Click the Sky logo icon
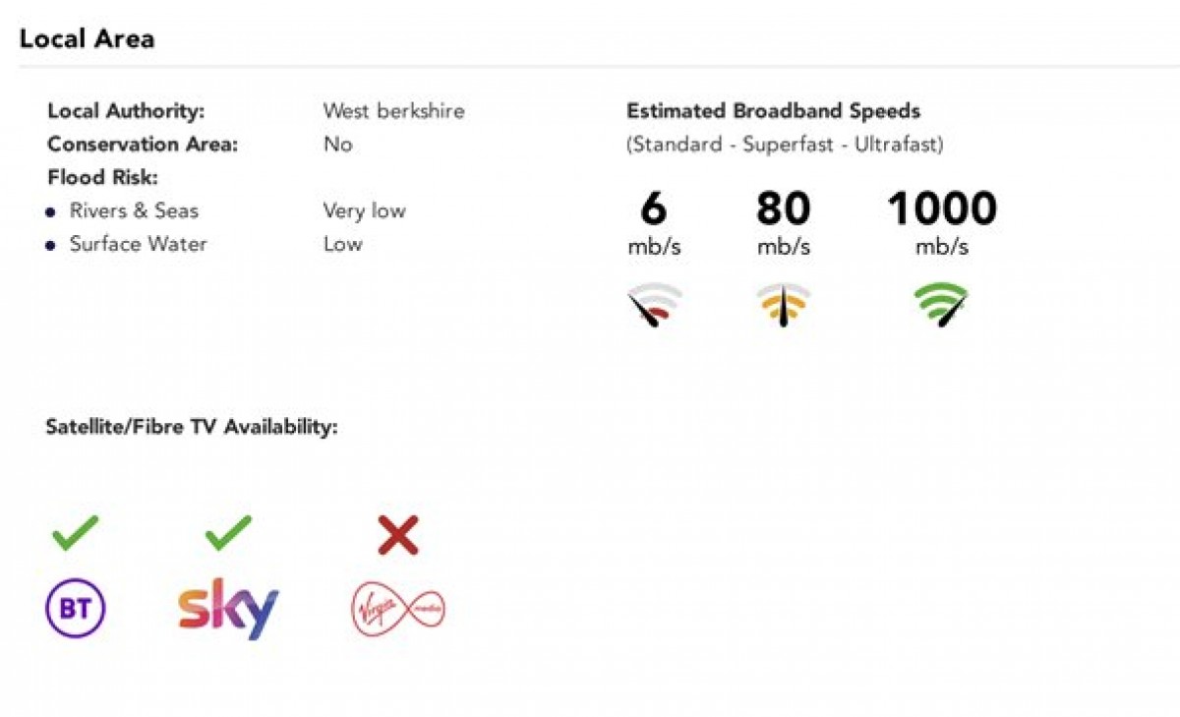 pyautogui.click(x=228, y=609)
